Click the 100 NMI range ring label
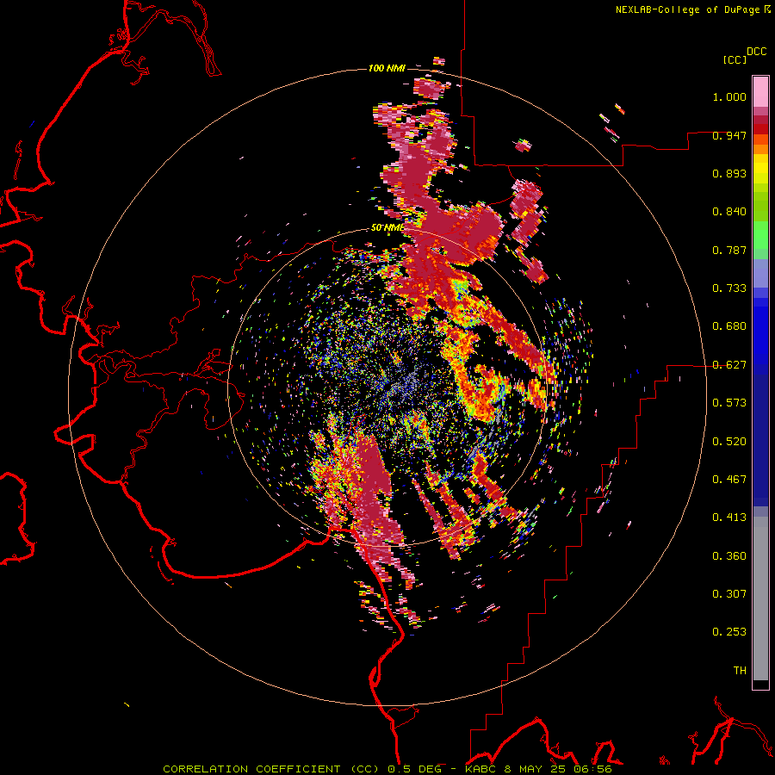 pyautogui.click(x=387, y=68)
